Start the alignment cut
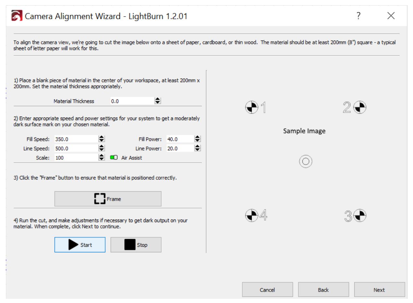The height and width of the screenshot is (303, 413). coord(80,245)
